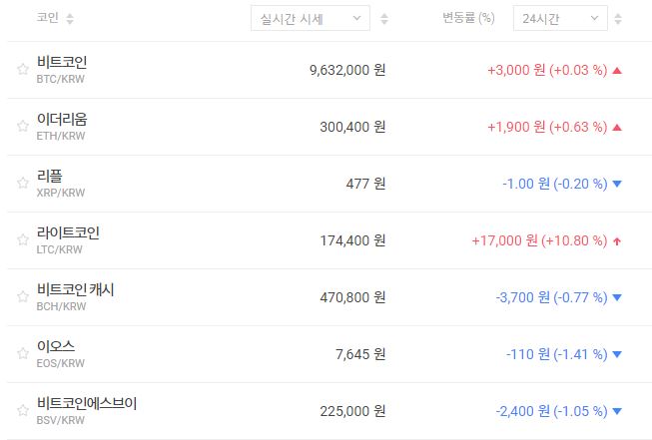Favorite Bitcoin with its star icon
652x440 pixels.
(x=22, y=70)
